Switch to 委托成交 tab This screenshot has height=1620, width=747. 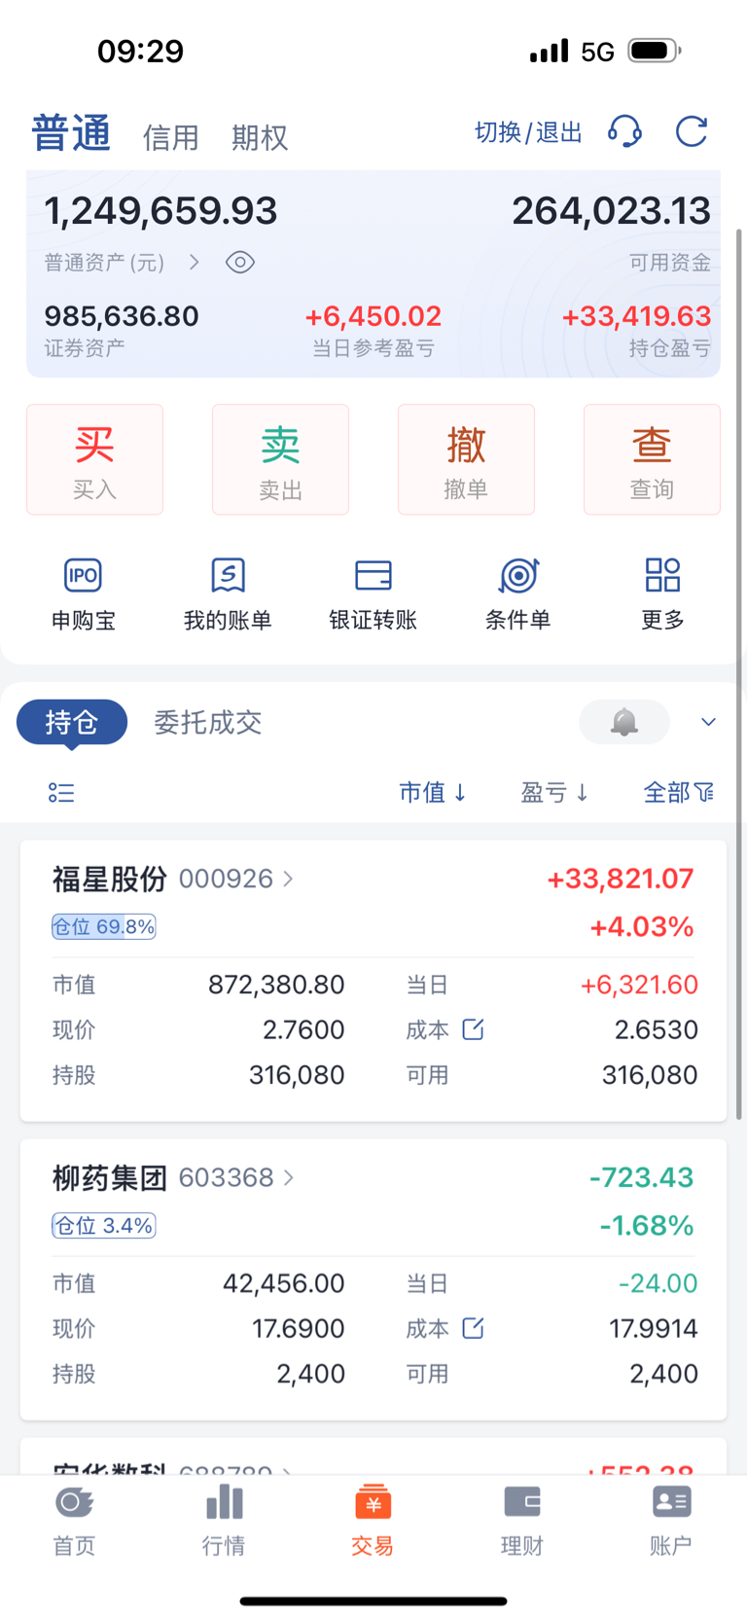coord(208,722)
